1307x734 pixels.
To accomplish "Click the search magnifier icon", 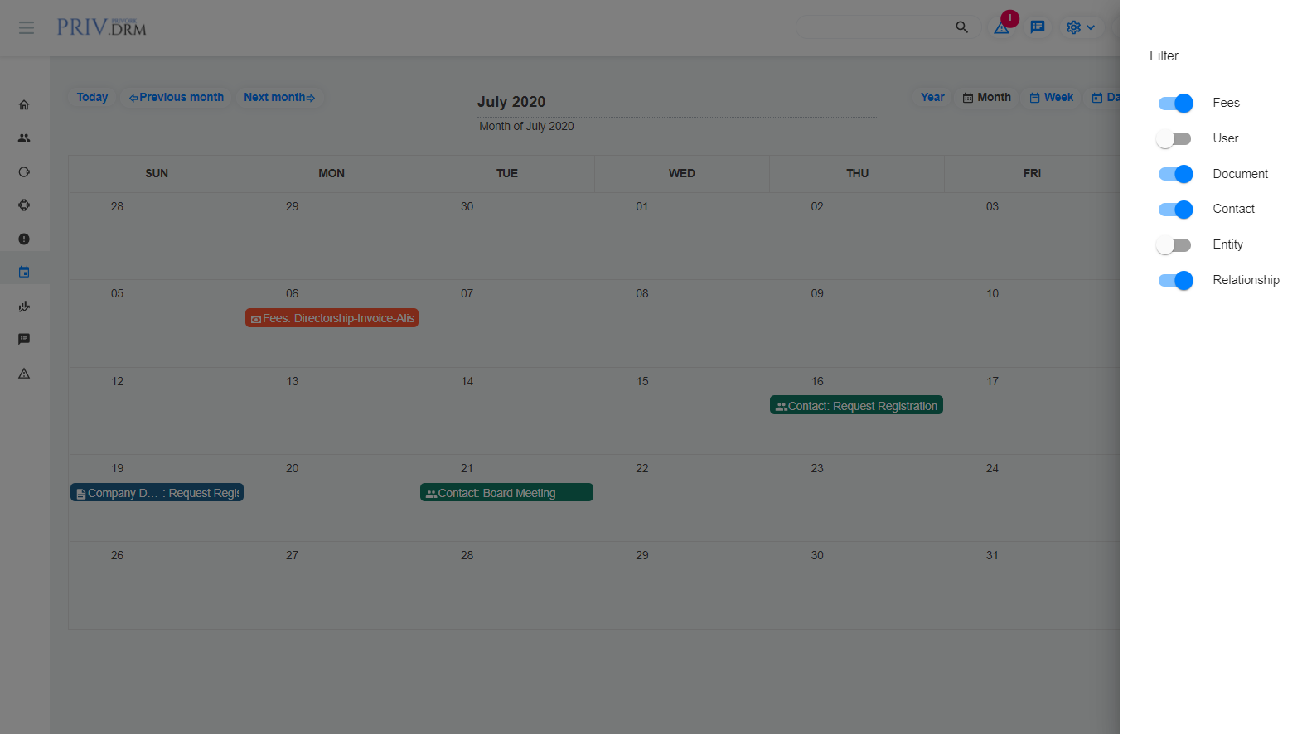I will point(961,27).
